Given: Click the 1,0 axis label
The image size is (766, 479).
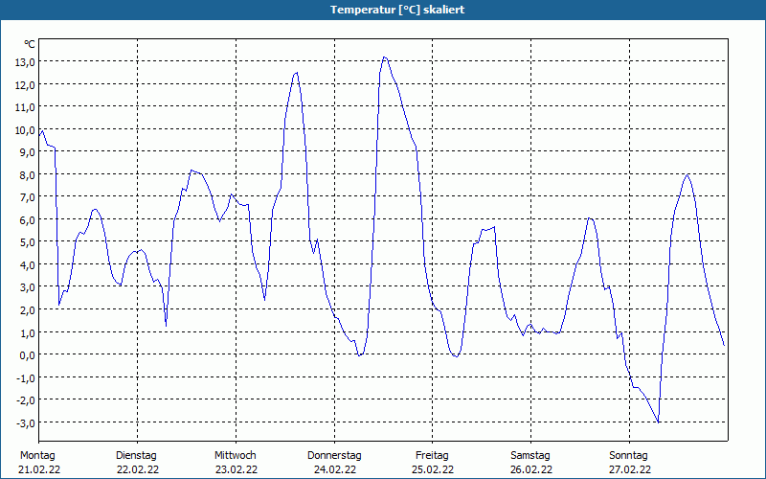Looking at the screenshot, I should click(x=27, y=332).
